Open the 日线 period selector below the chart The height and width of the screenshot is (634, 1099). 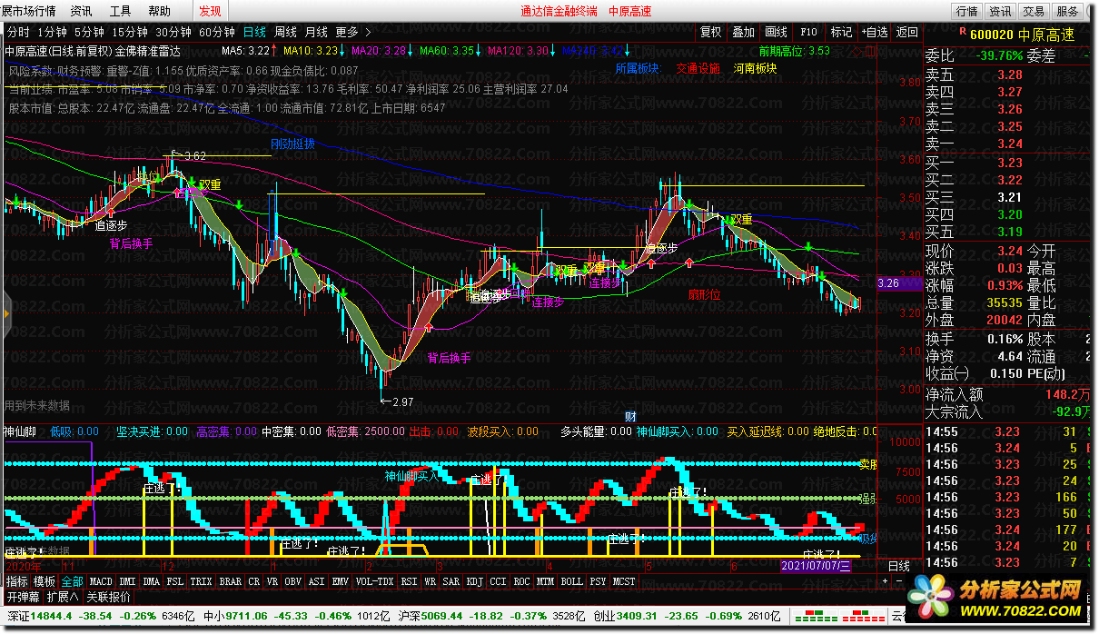pos(897,566)
